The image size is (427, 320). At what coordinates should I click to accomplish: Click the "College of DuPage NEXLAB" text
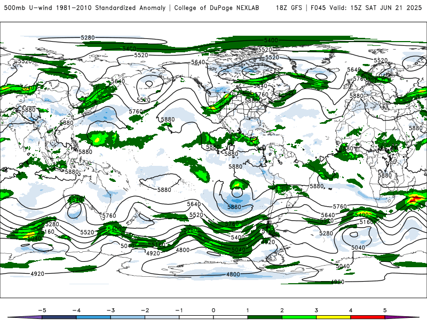coord(217,7)
